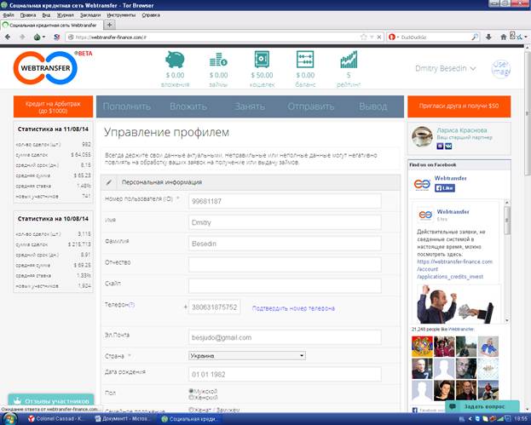The width and height of the screenshot is (531, 425).
Task: Click the abacus balance icon
Action: (305, 60)
